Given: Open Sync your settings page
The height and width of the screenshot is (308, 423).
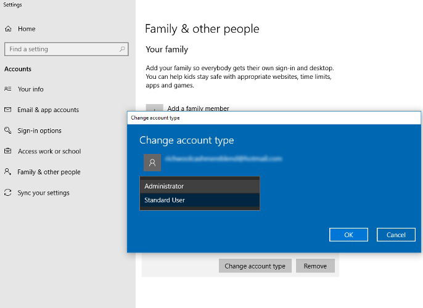Looking at the screenshot, I should pos(43,193).
